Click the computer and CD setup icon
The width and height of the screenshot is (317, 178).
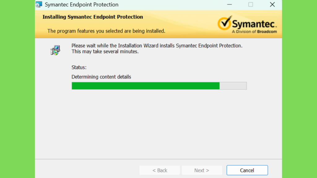pos(55,50)
